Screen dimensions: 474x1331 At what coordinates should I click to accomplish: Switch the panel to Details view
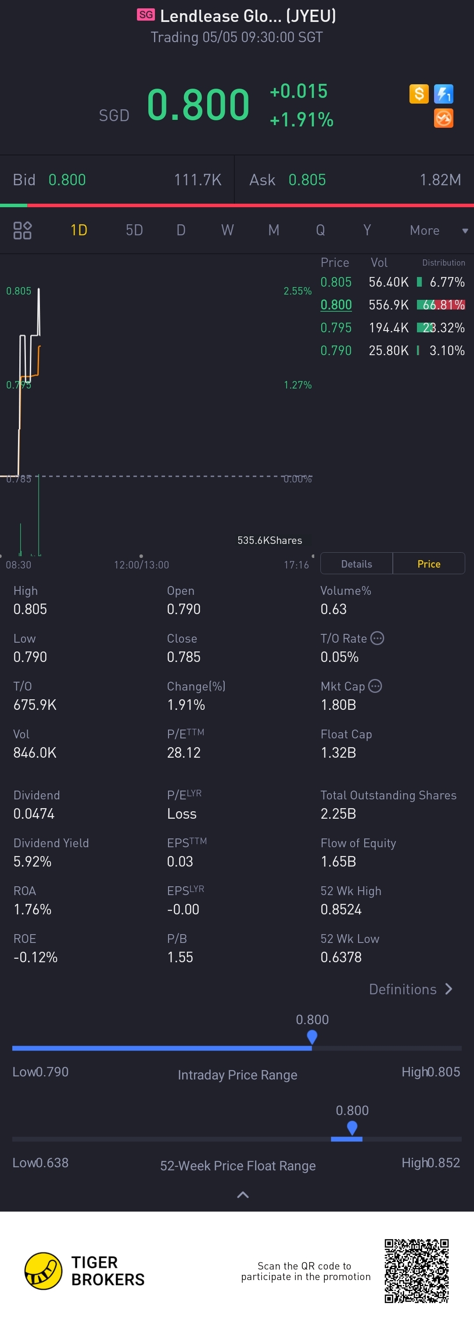[357, 564]
